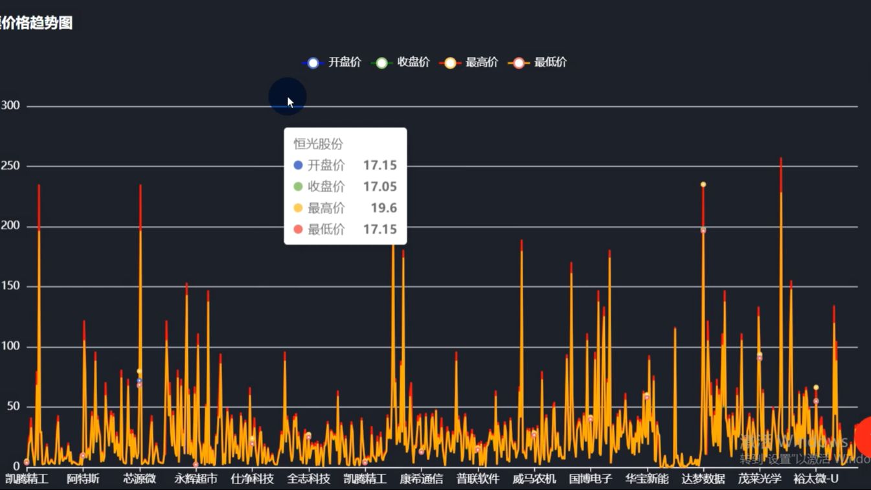The height and width of the screenshot is (490, 871).
Task: Click x-axis label 国博电子
Action: coord(591,479)
